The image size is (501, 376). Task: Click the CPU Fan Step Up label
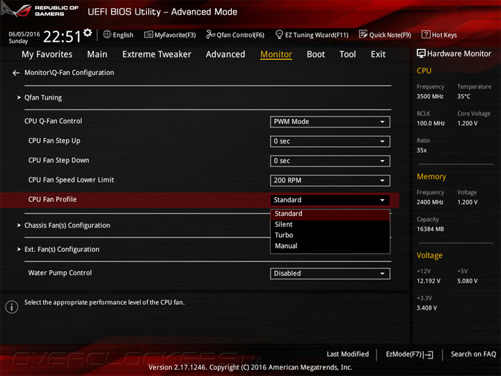(x=54, y=141)
